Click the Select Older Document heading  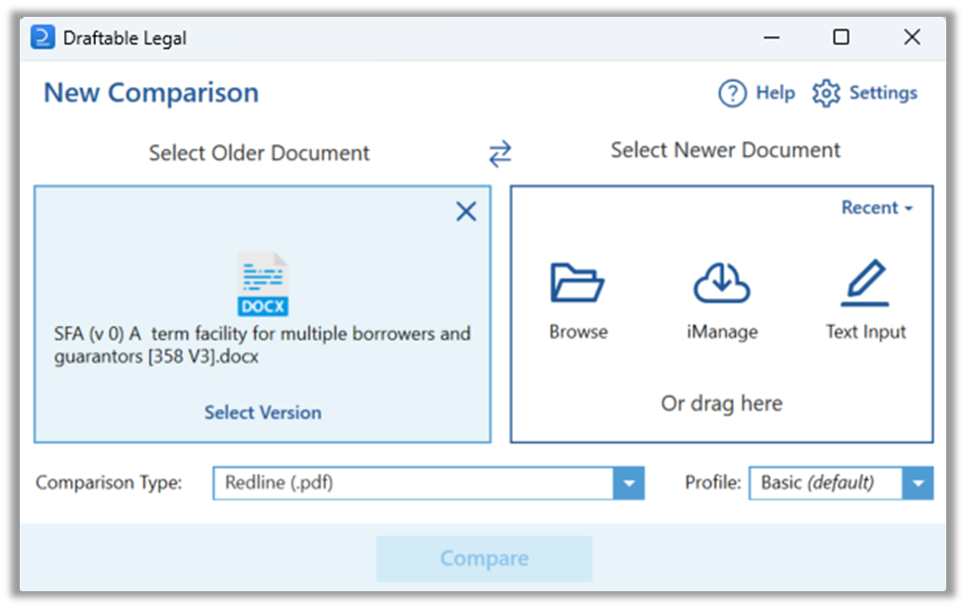tap(260, 153)
